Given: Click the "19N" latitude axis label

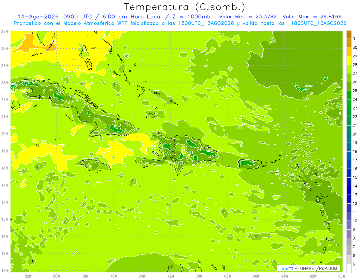Looking at the screenshot, I should click(5, 151).
